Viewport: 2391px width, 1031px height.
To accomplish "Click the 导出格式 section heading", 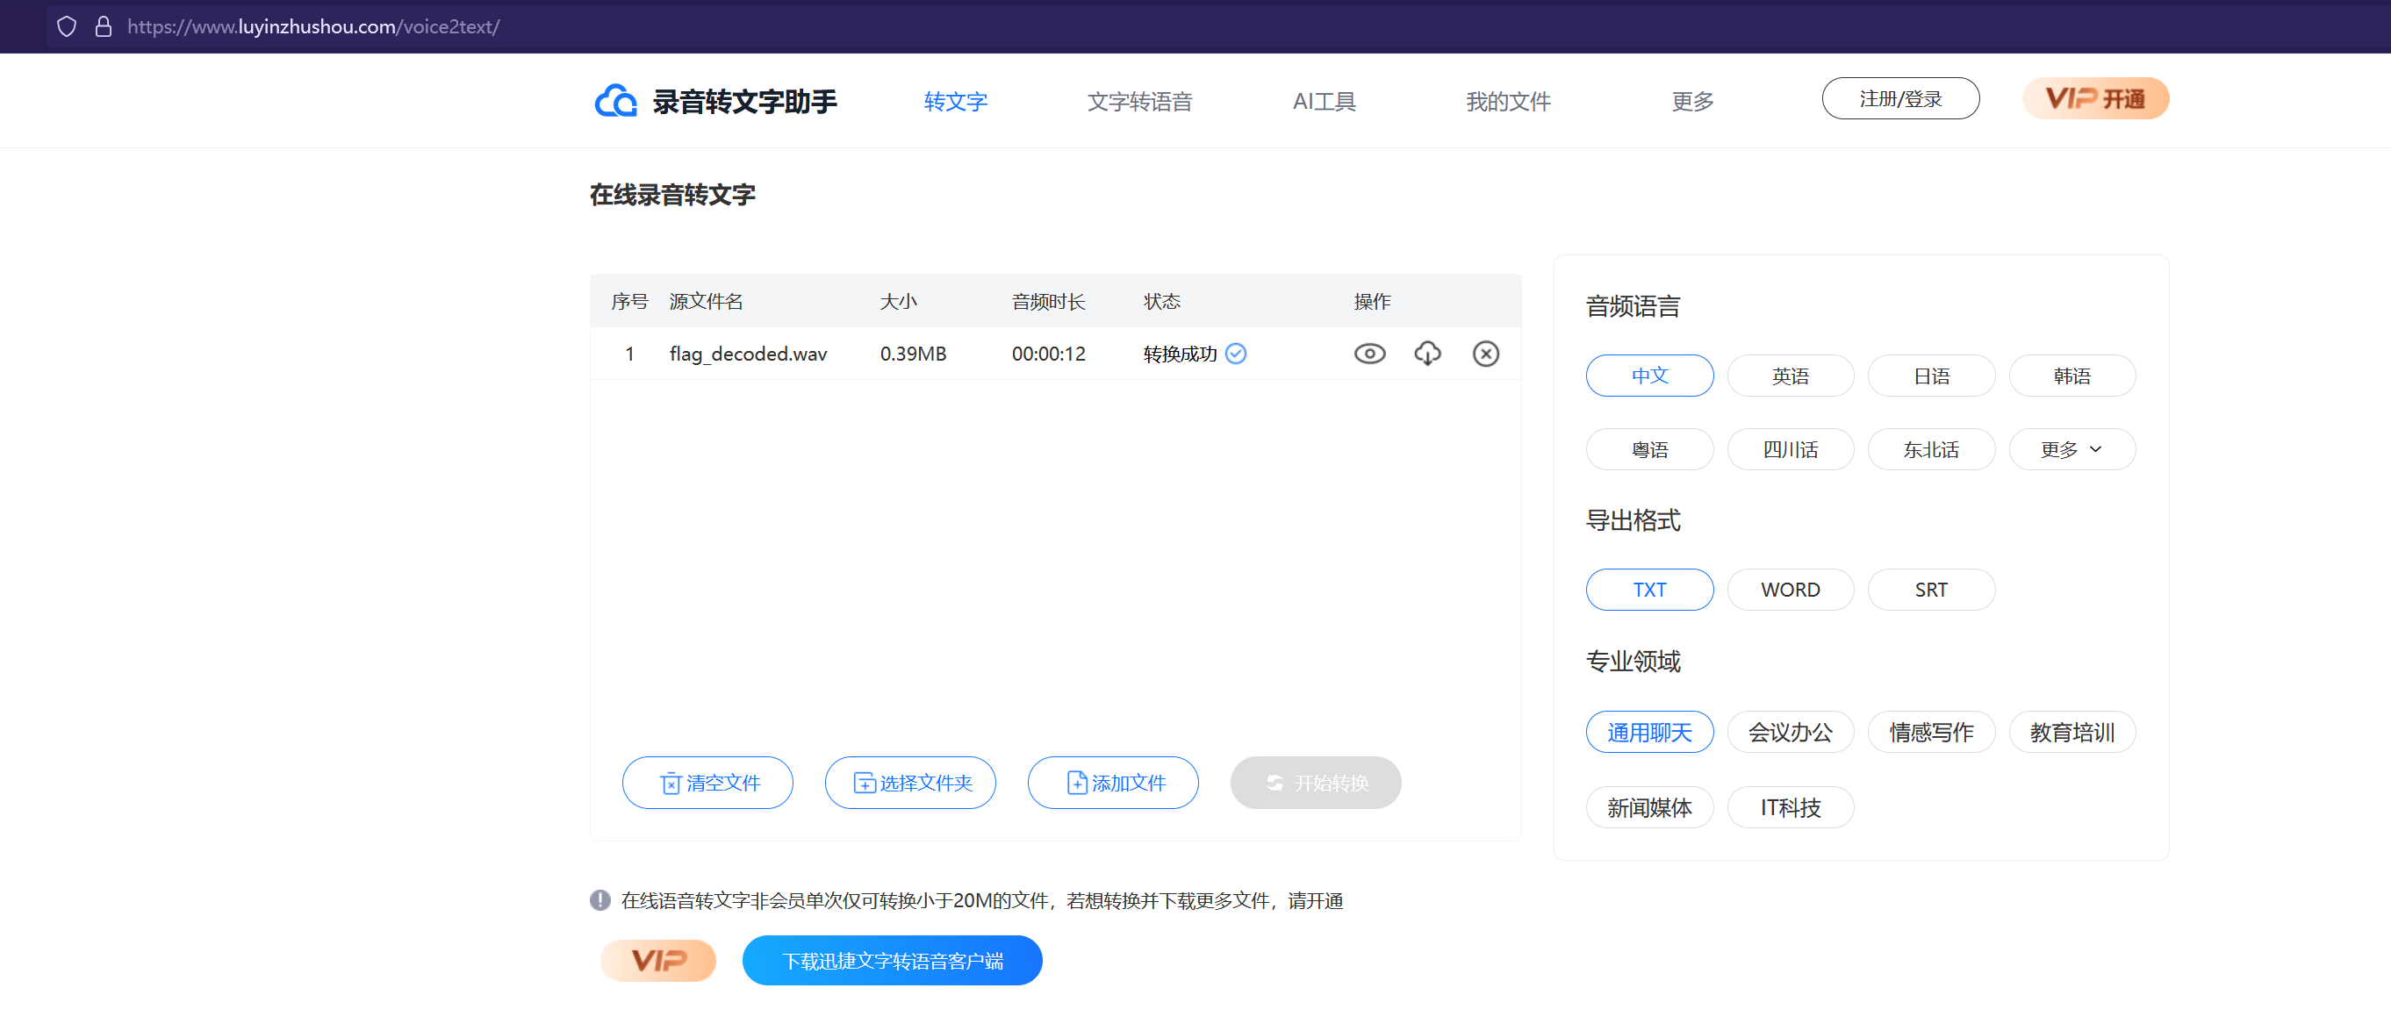I will click(x=1633, y=519).
